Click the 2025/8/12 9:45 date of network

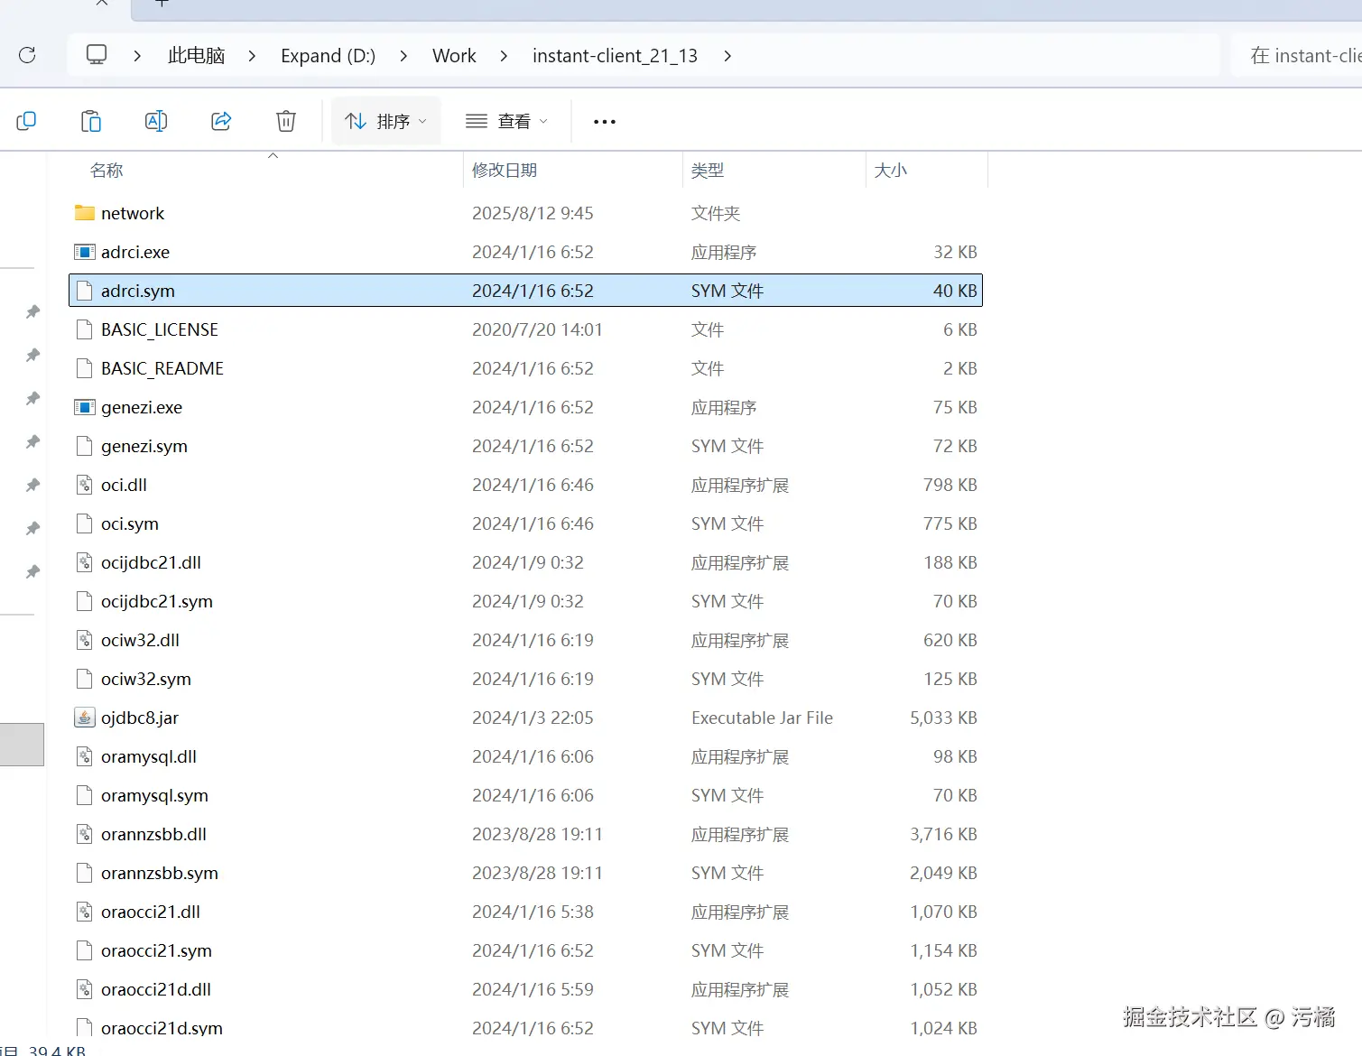pyautogui.click(x=533, y=213)
